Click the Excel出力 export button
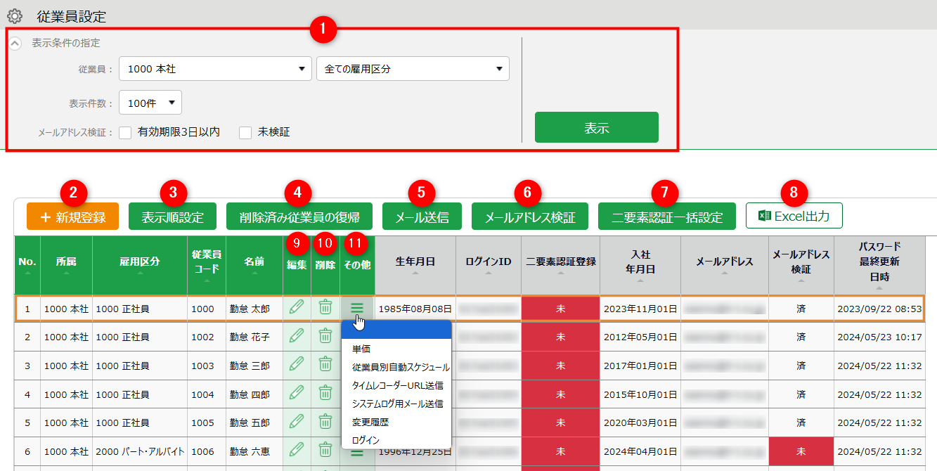 (x=794, y=217)
